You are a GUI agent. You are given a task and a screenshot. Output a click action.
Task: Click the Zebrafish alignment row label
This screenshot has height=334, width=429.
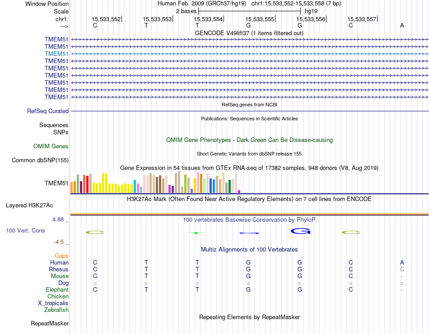click(x=56, y=310)
